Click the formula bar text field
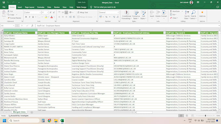 [x=127, y=26]
